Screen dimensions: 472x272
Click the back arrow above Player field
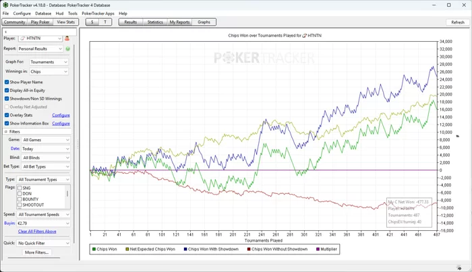(5, 32)
